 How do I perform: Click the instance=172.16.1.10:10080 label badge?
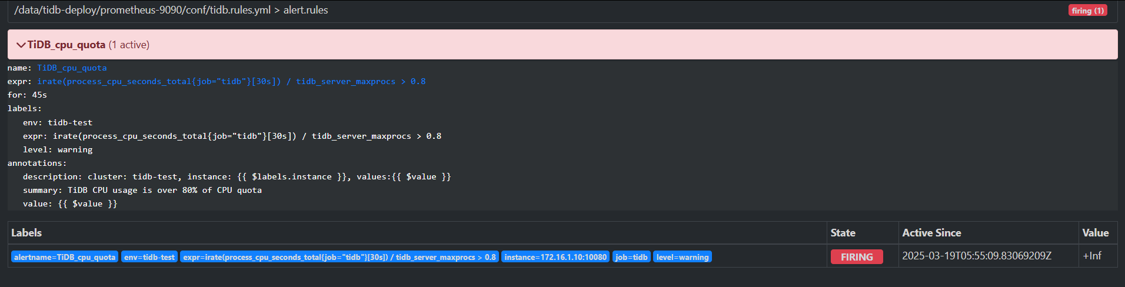click(x=555, y=257)
